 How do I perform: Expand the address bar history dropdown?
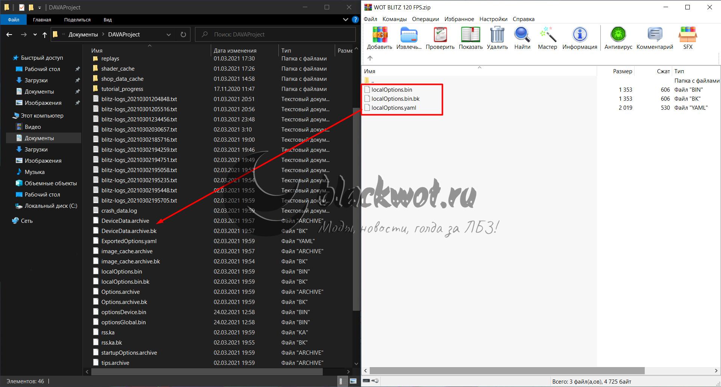pos(169,35)
